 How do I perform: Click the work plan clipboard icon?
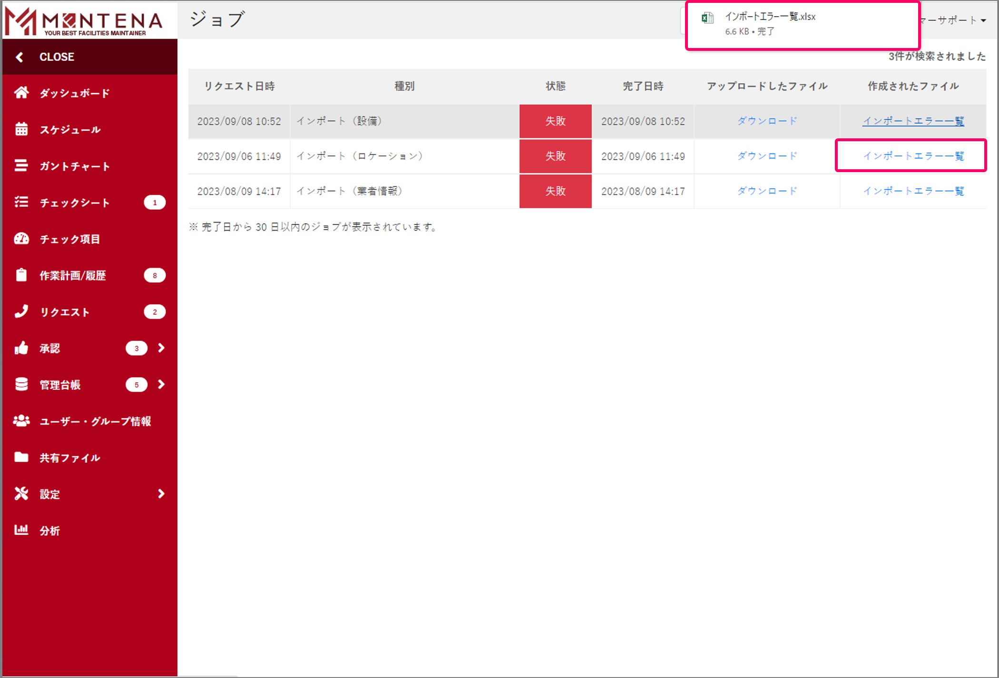click(x=21, y=275)
